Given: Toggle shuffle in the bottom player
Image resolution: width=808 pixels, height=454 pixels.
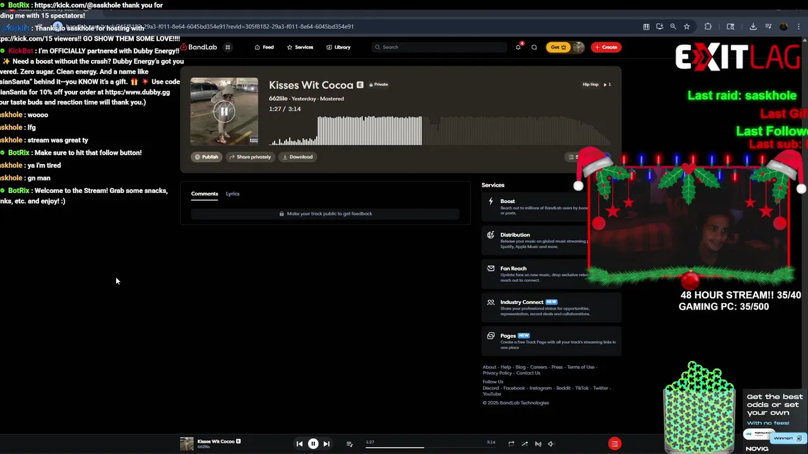Looking at the screenshot, I should coord(525,444).
